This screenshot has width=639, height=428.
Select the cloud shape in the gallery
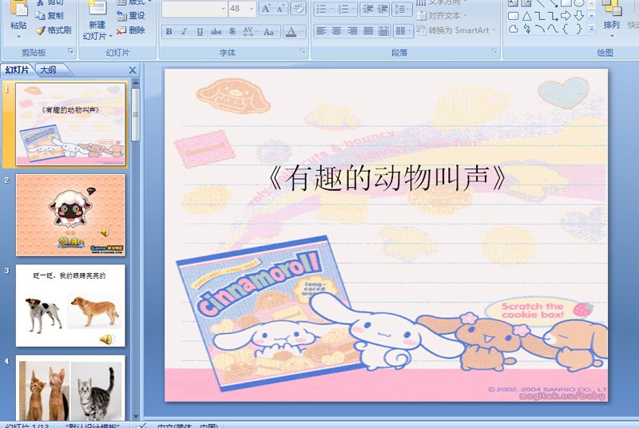tap(514, 29)
